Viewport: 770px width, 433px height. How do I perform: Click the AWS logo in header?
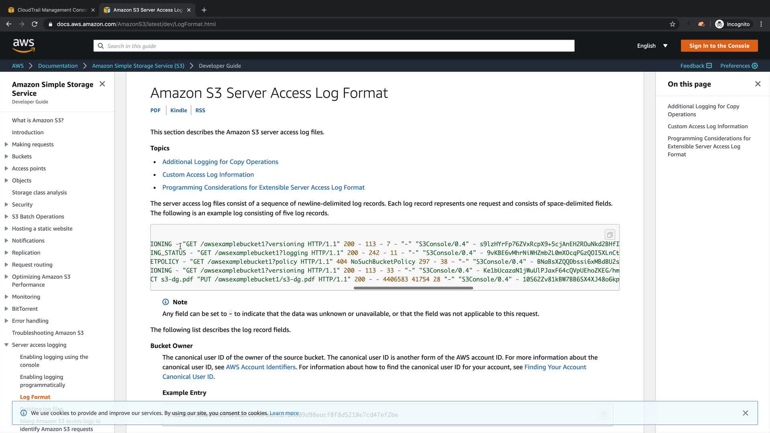point(24,46)
